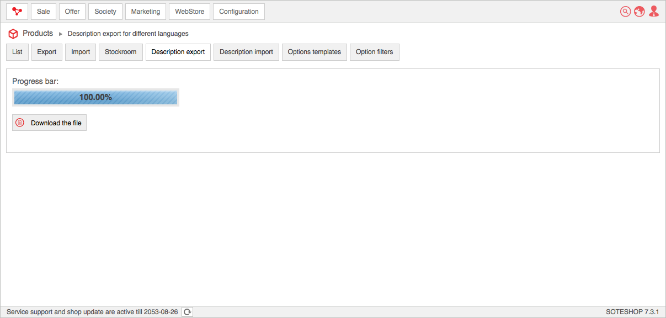
Task: Click the SOTESHOP 7.3.1 version text
Action: pyautogui.click(x=632, y=312)
